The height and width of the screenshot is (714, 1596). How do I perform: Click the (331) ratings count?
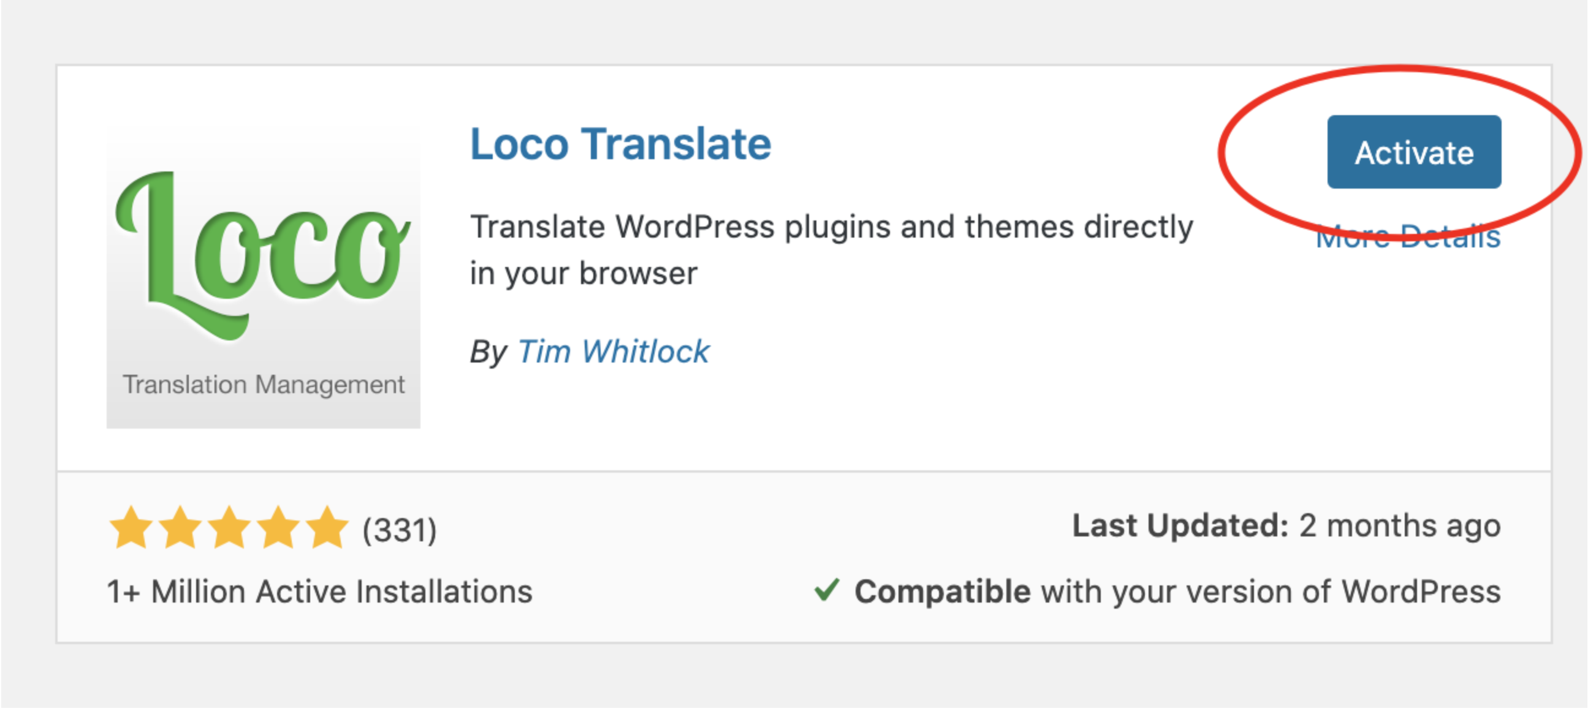[x=400, y=531]
